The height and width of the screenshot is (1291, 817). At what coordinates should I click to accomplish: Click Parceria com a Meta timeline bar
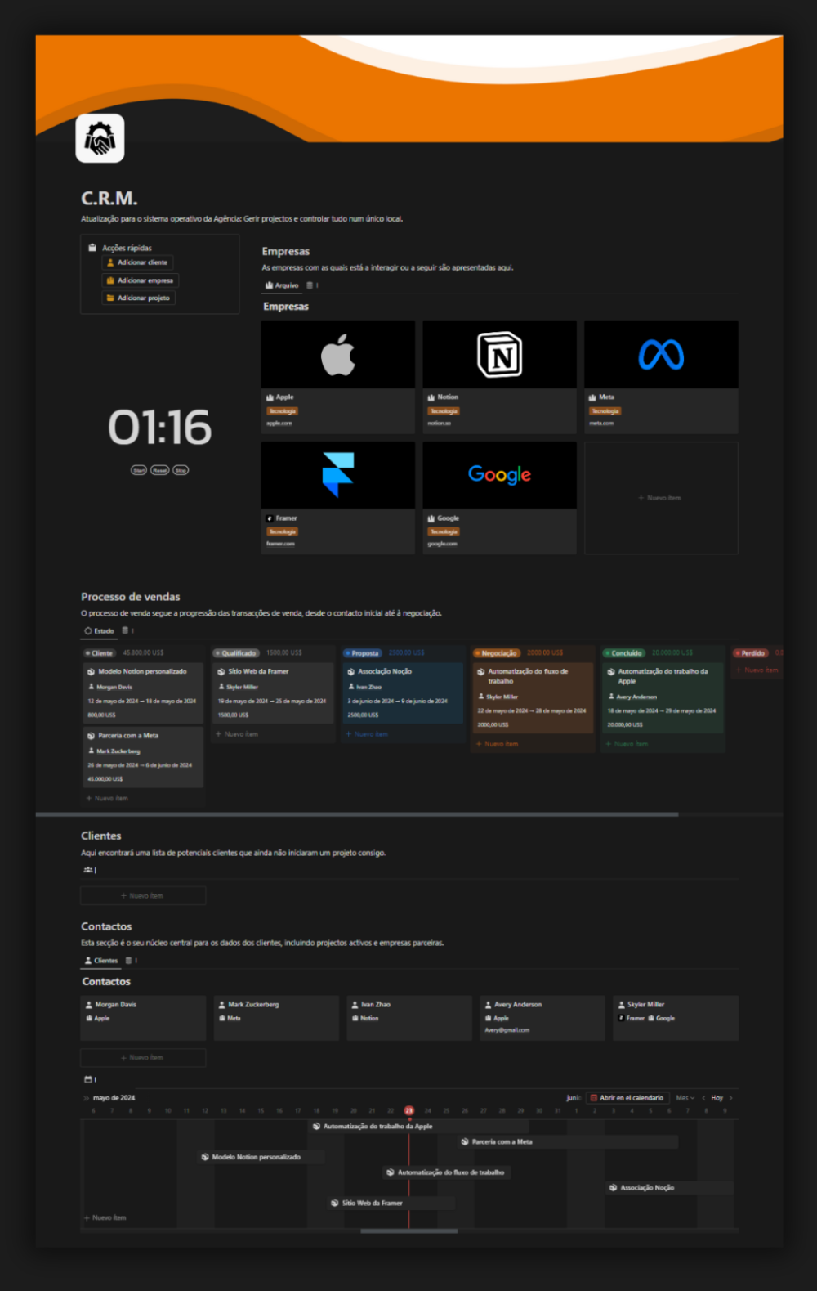(568, 1141)
